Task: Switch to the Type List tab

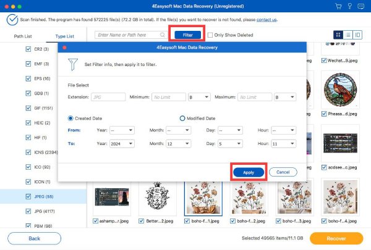Action: coord(64,36)
